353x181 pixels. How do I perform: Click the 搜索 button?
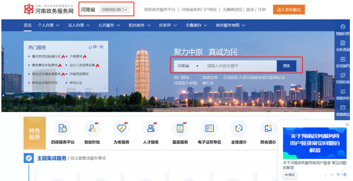(x=286, y=66)
